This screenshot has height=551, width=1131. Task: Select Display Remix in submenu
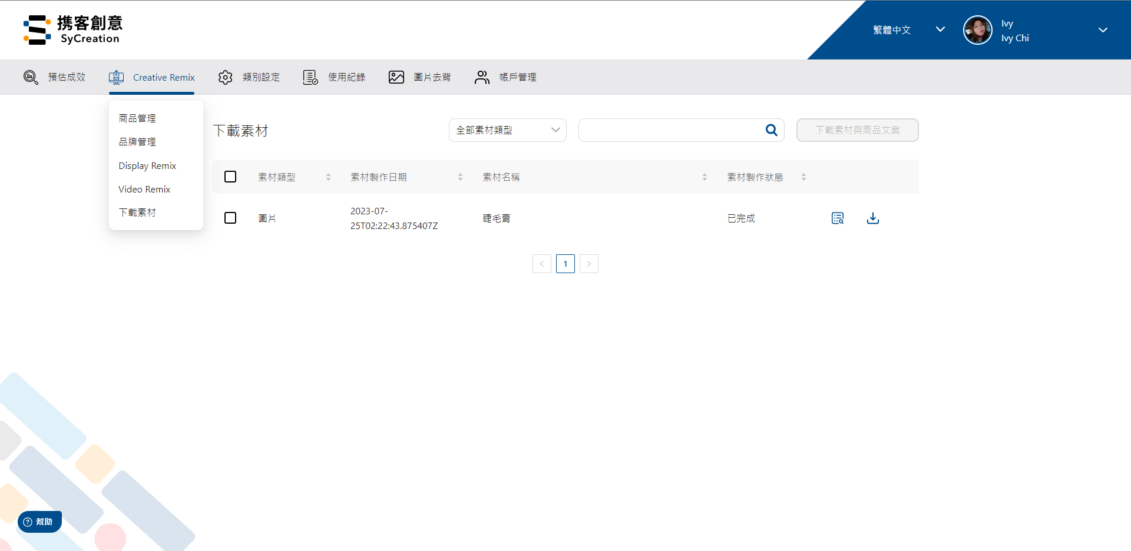coord(147,165)
